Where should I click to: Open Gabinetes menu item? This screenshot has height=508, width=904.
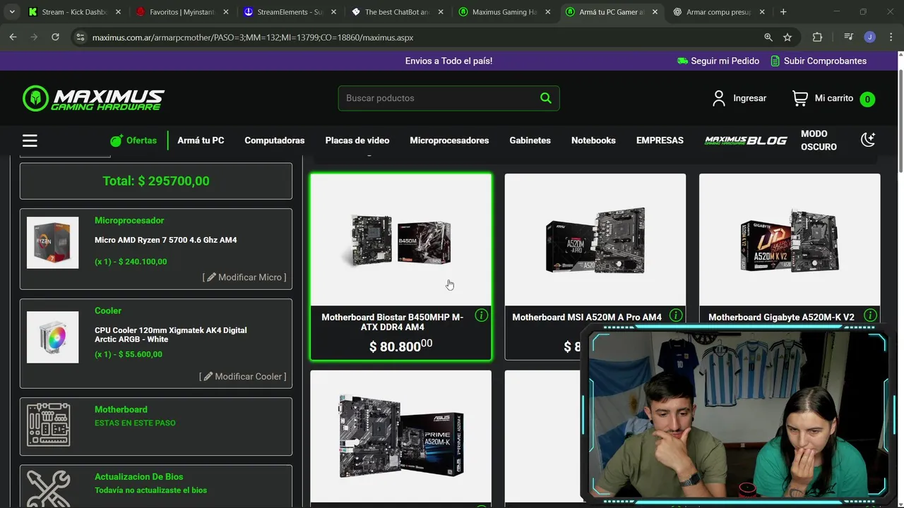(x=530, y=140)
